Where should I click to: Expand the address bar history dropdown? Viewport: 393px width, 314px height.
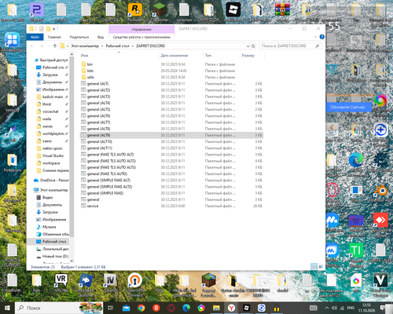point(248,46)
